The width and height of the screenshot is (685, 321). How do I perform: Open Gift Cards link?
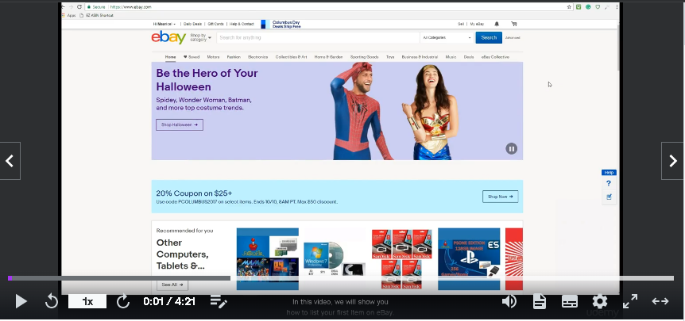pos(215,24)
